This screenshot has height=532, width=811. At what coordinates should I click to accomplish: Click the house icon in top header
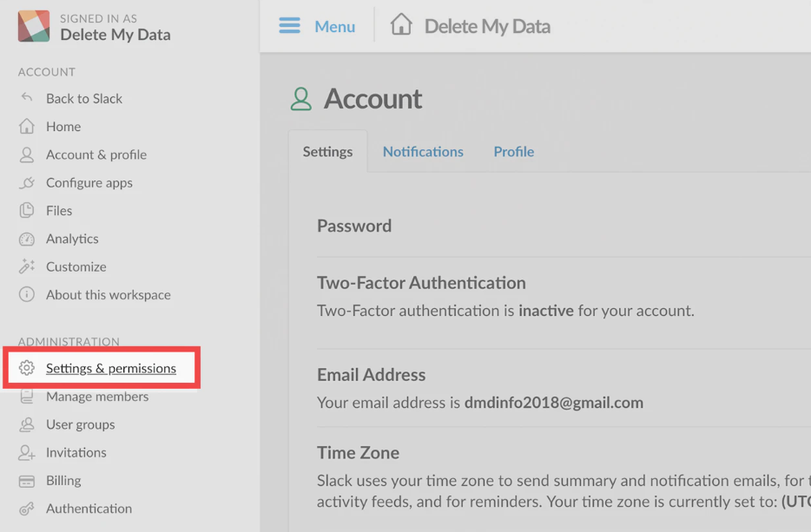coord(401,24)
